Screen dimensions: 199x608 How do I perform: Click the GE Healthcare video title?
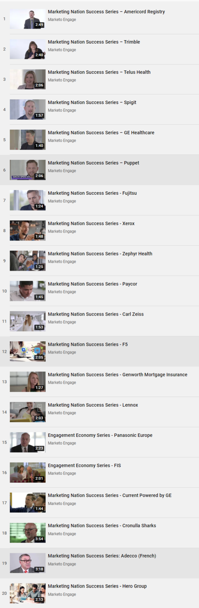coord(101,133)
